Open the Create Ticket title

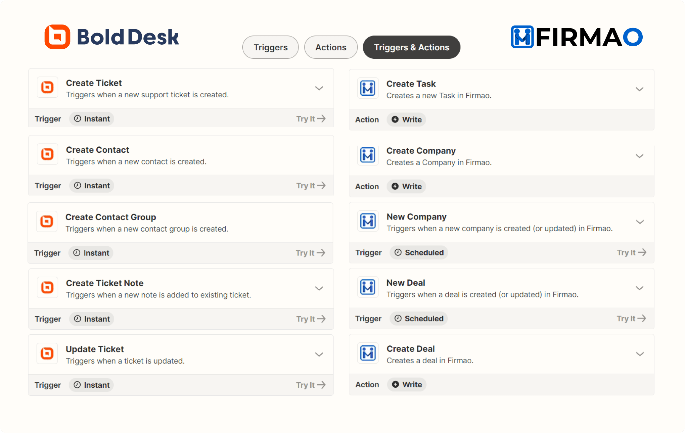(94, 83)
